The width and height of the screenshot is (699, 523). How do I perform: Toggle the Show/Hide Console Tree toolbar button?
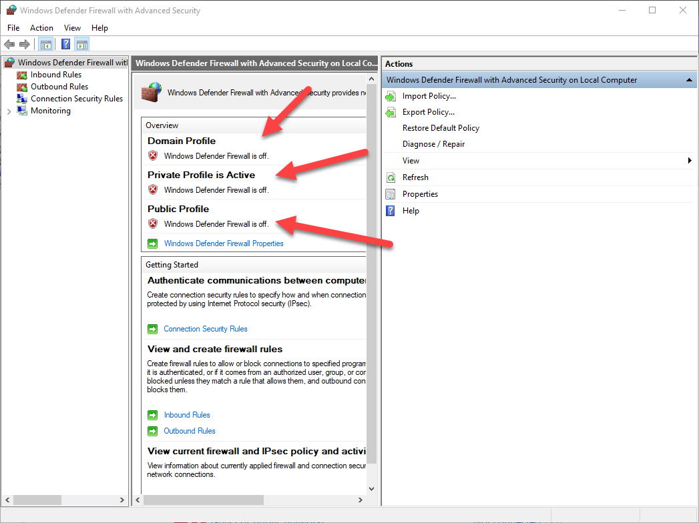(x=45, y=45)
